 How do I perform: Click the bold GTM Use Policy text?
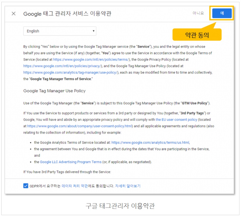coord(194,103)
